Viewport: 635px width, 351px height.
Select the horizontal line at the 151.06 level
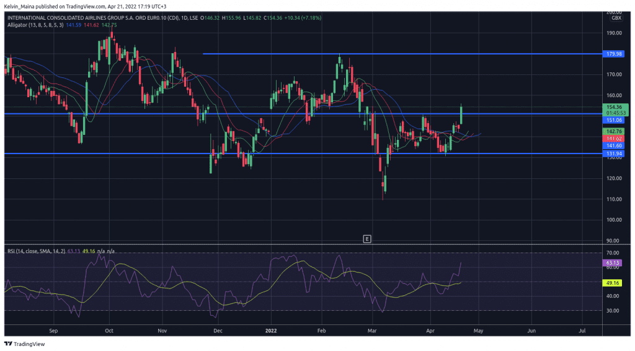303,114
